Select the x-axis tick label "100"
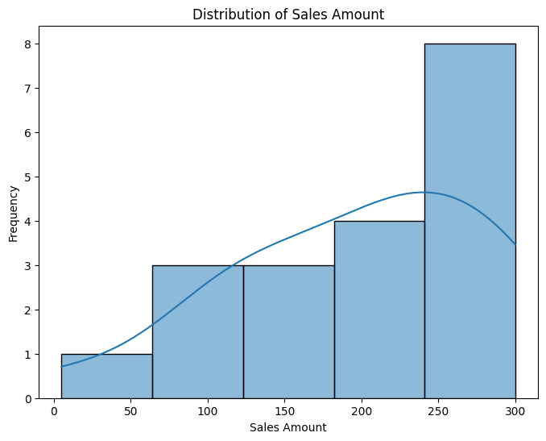This screenshot has width=546, height=441. coord(208,411)
